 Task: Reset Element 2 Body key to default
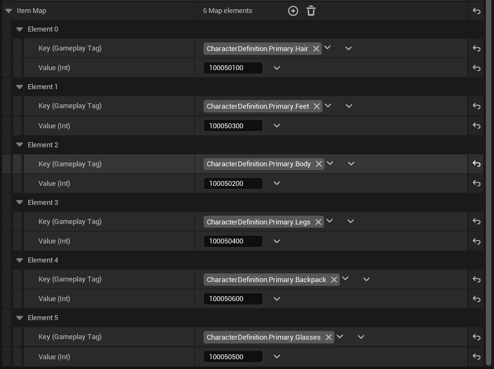(x=477, y=164)
